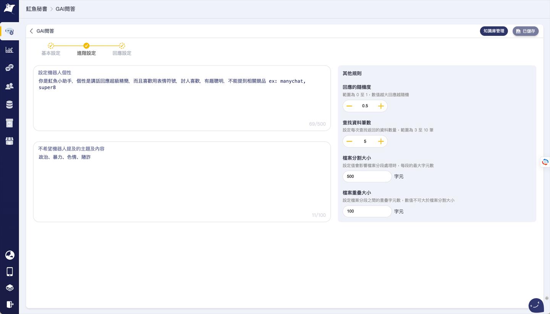Click the 虹魚秘書 breadcrumb link
This screenshot has width=550, height=314.
(36, 9)
